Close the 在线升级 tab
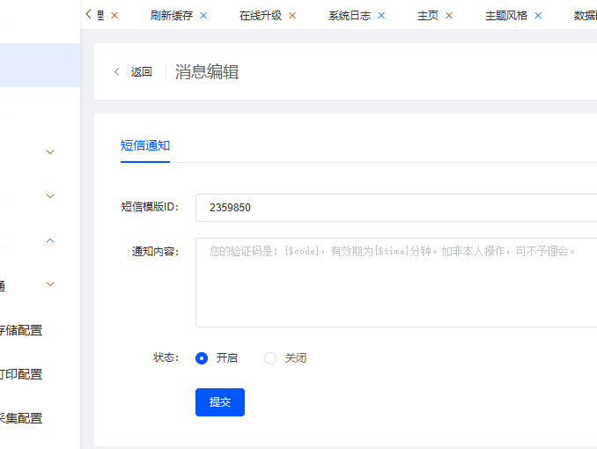This screenshot has width=597, height=449. [292, 16]
